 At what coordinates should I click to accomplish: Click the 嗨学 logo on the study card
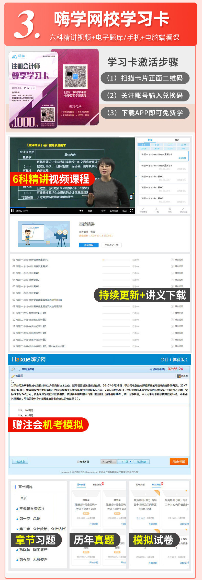[x=18, y=56]
